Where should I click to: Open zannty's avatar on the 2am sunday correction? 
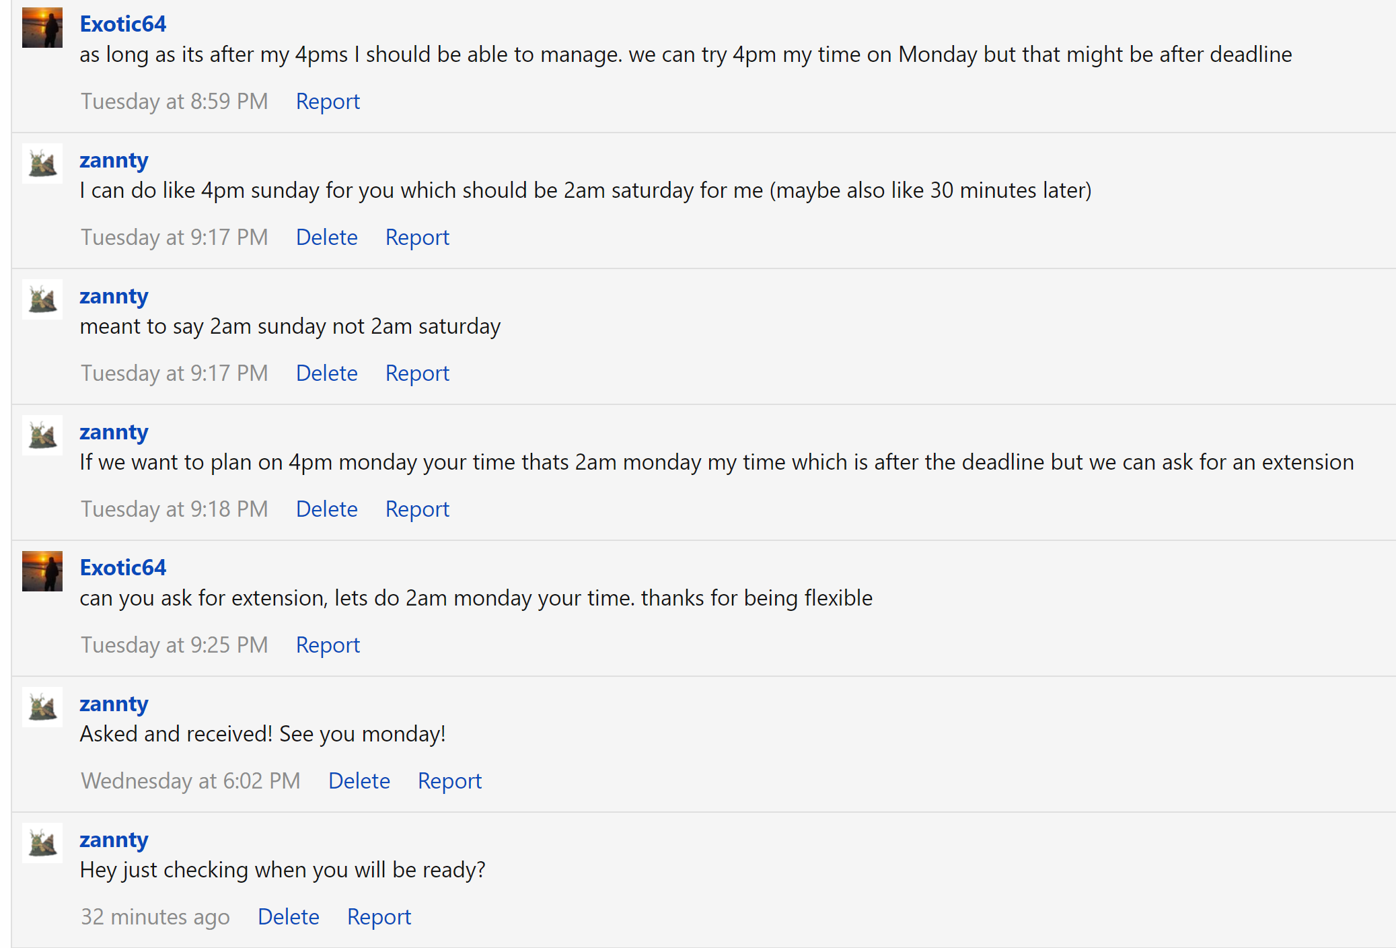pyautogui.click(x=42, y=299)
